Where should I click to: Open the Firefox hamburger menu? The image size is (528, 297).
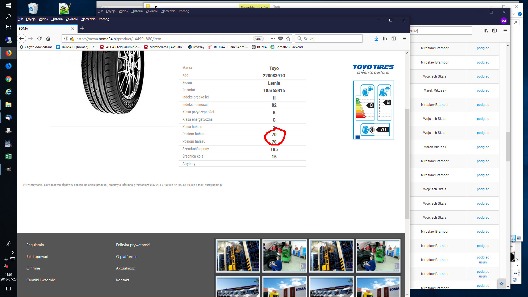(x=404, y=38)
